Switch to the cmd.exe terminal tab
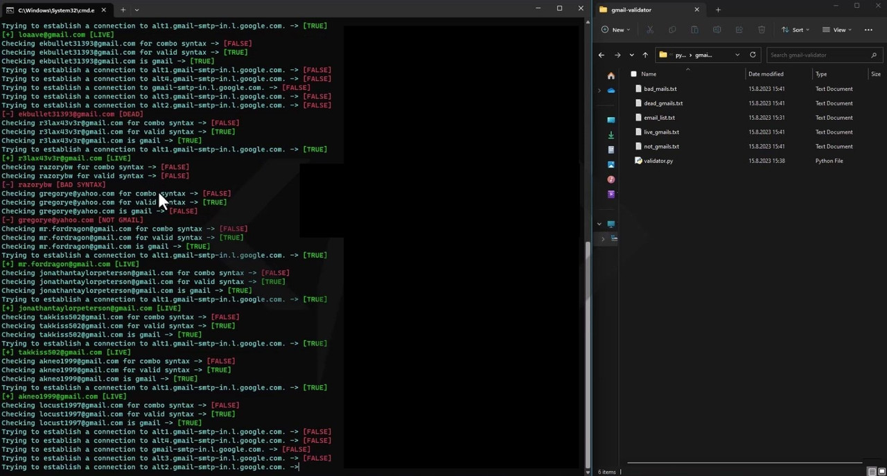Image resolution: width=887 pixels, height=476 pixels. [55, 10]
